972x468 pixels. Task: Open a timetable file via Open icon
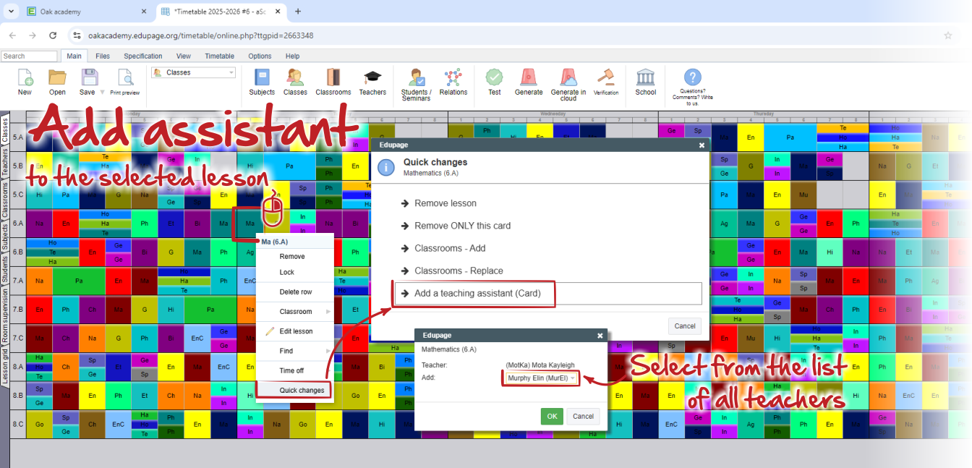coord(57,78)
